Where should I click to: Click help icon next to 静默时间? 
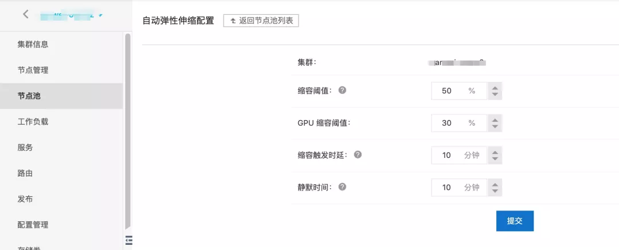342,186
